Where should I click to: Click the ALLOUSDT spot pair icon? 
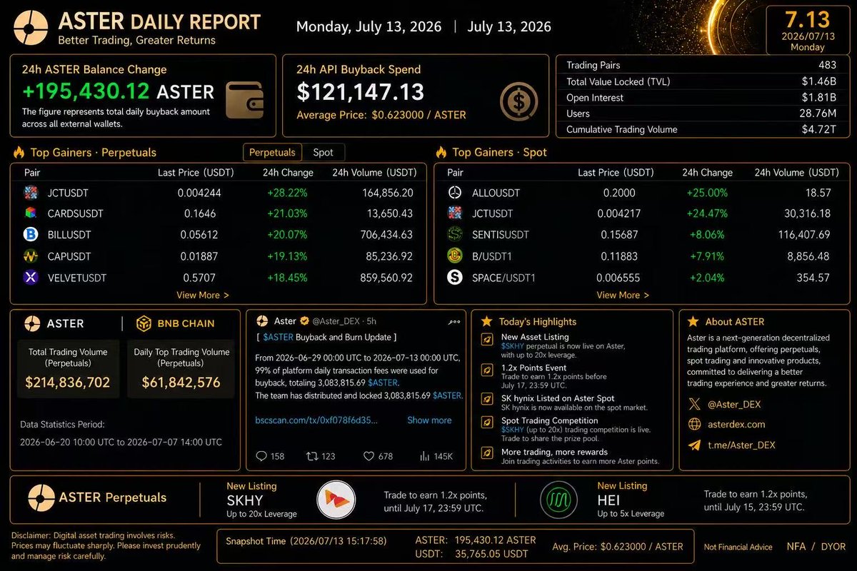pos(454,193)
